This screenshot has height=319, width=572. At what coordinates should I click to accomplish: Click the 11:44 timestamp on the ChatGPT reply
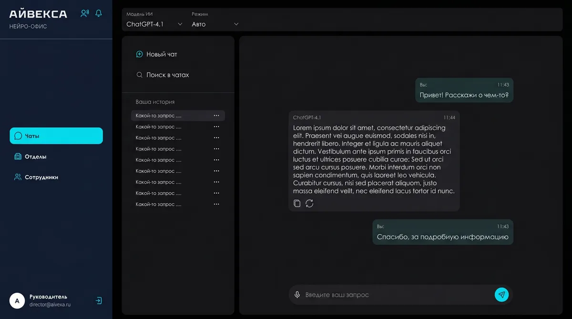point(449,118)
